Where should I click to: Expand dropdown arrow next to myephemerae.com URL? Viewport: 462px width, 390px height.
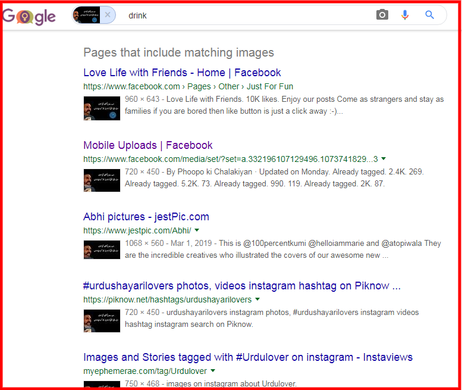point(213,370)
